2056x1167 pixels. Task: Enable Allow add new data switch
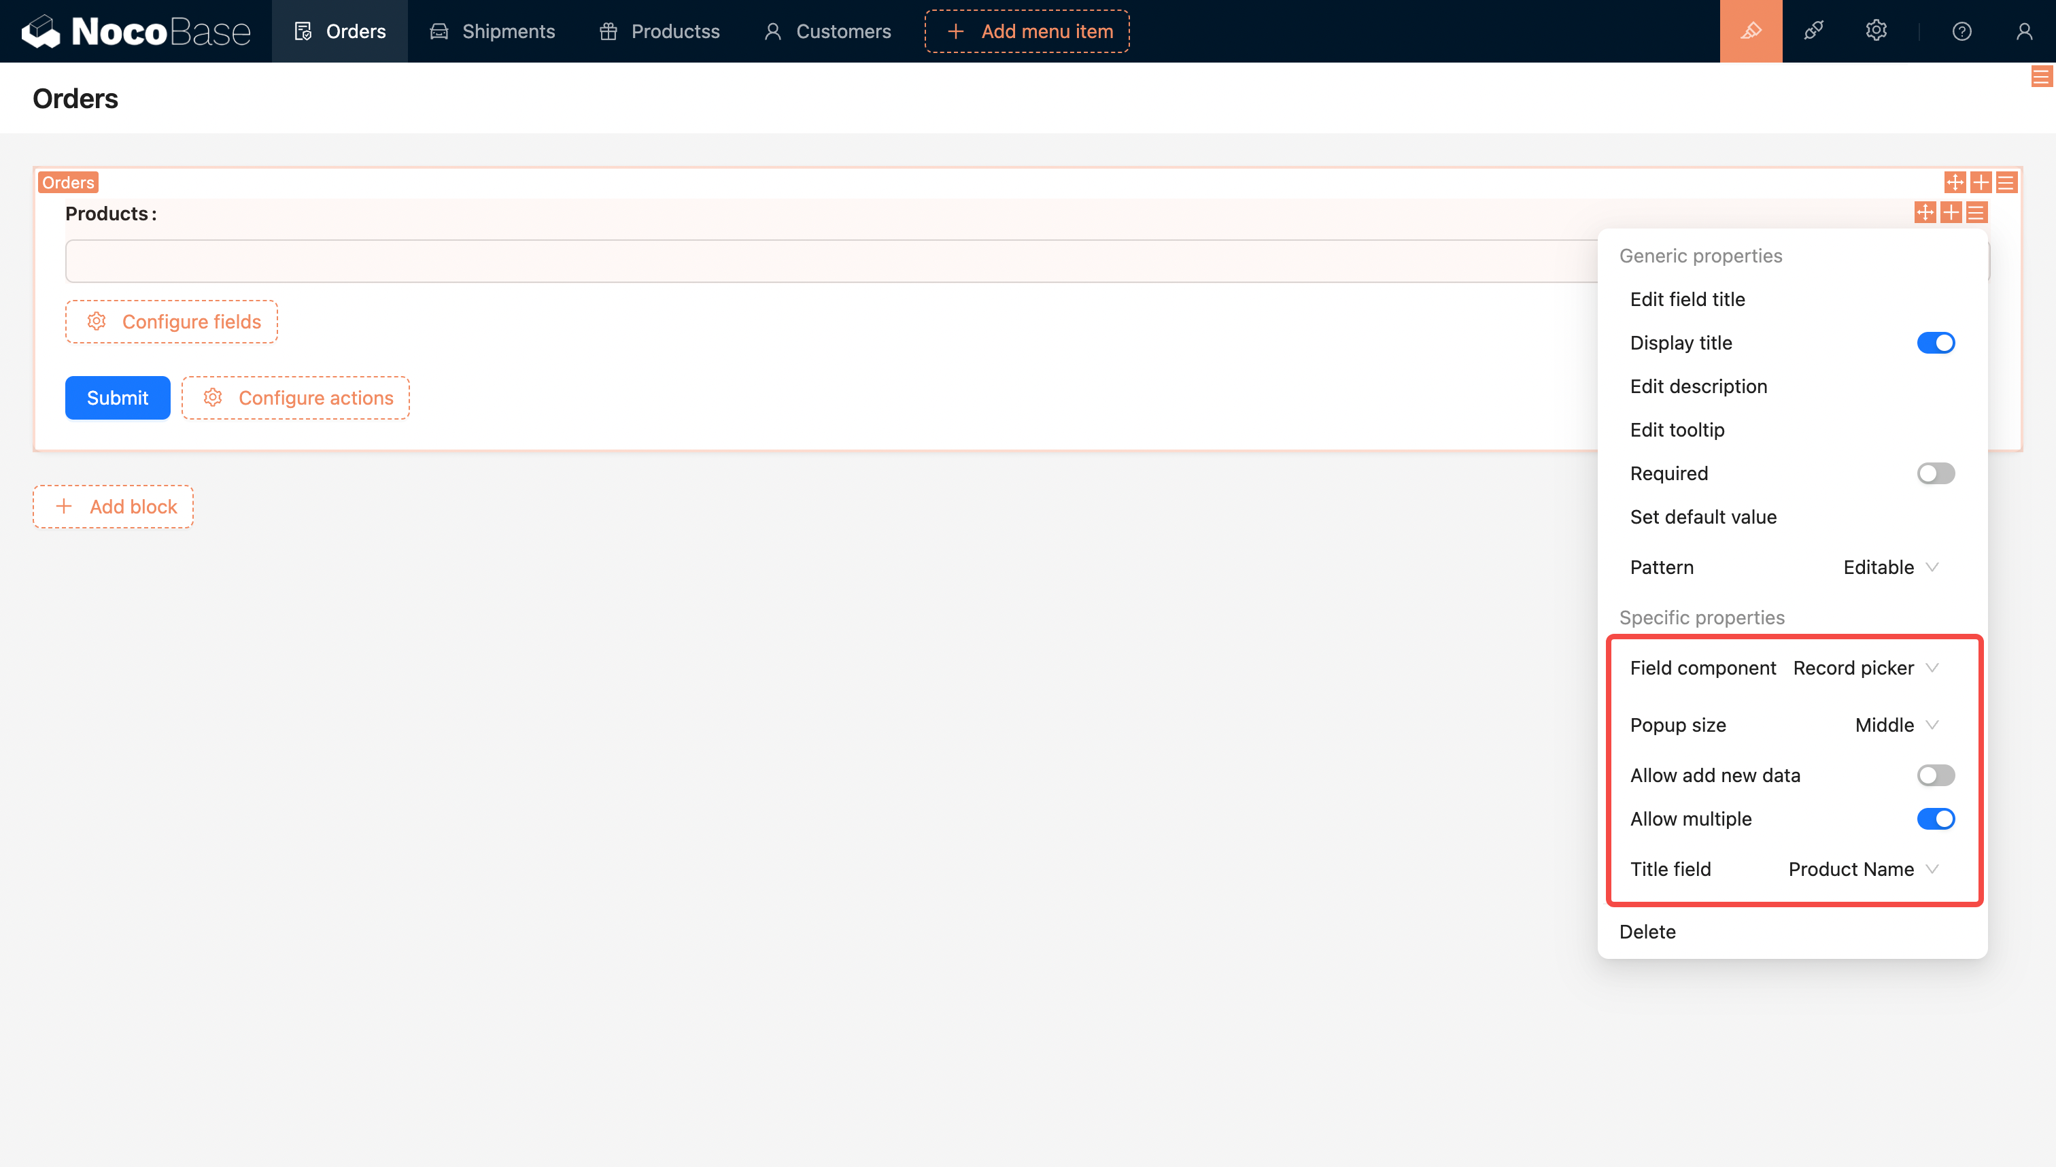[1935, 775]
